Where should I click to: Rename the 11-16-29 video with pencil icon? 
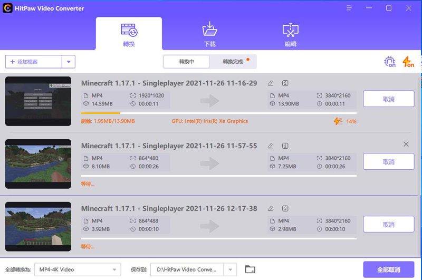pyautogui.click(x=271, y=83)
